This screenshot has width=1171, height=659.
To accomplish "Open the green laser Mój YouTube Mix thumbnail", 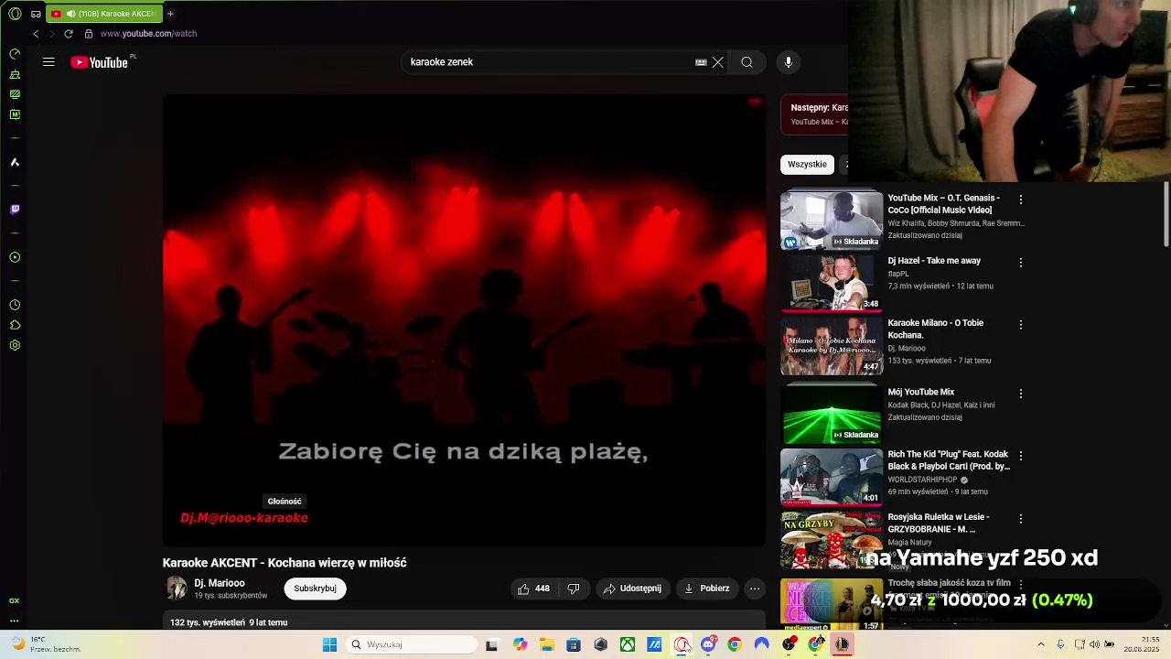I will (832, 414).
